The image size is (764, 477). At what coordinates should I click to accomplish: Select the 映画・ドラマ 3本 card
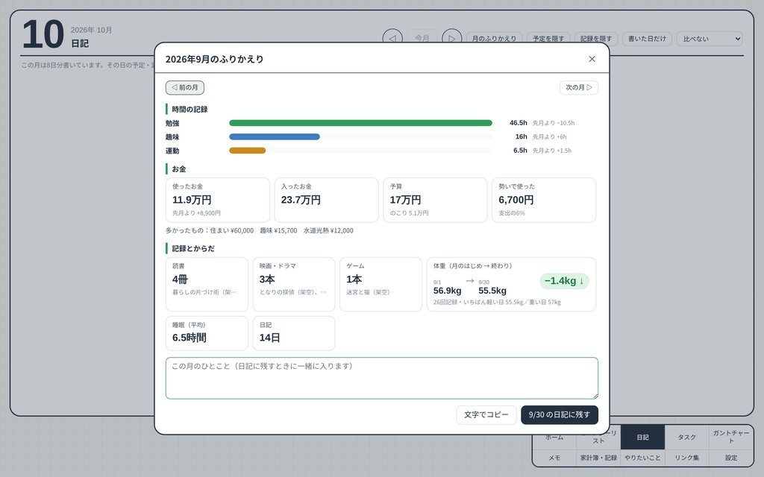pos(294,284)
